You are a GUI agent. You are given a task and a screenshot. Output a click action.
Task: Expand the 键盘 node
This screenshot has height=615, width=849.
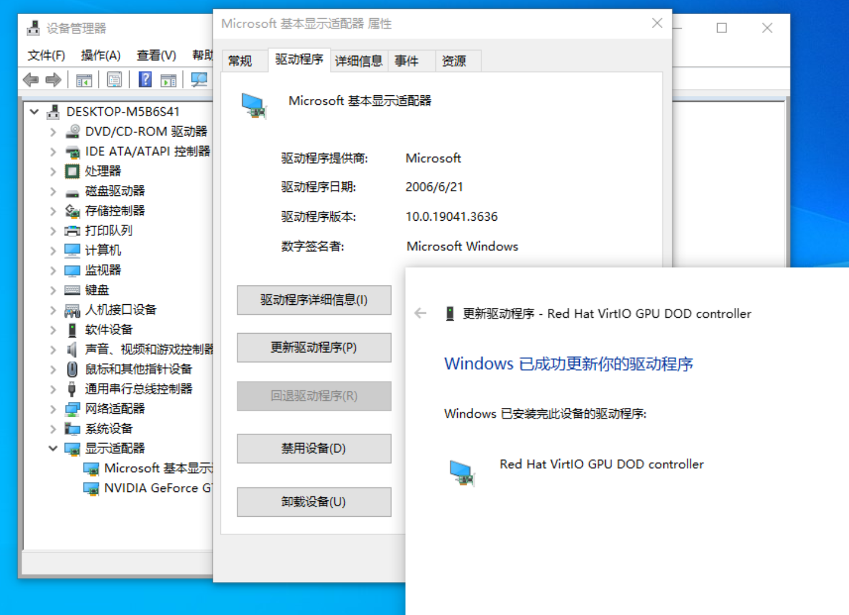[53, 290]
